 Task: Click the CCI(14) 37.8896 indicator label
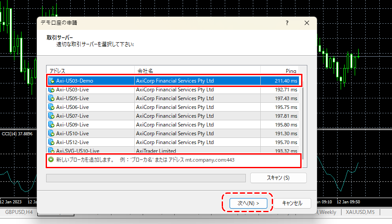point(17,134)
